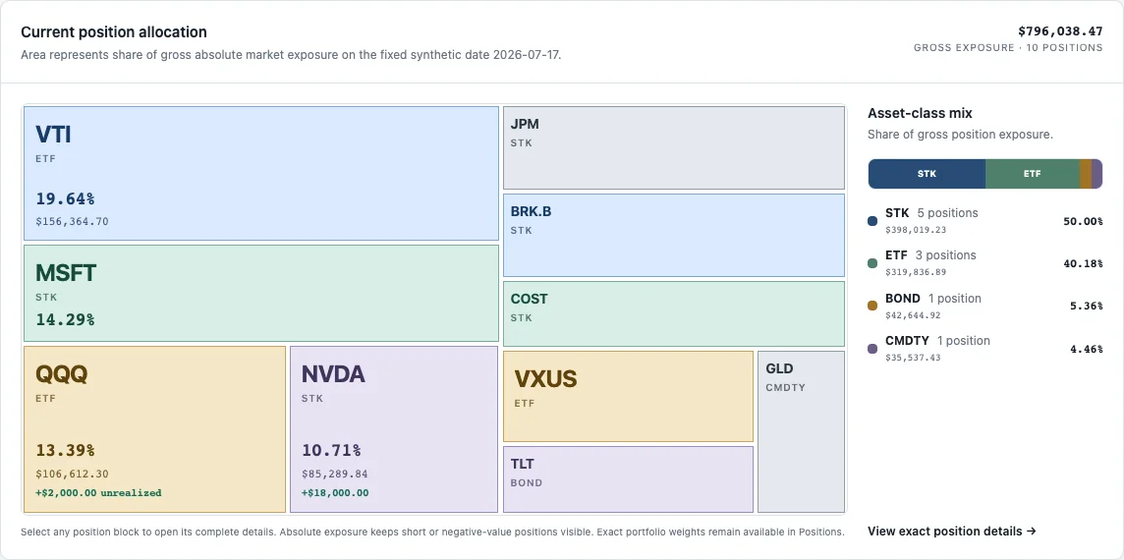Click the Asset-class mix heading
The image size is (1124, 560).
(920, 113)
